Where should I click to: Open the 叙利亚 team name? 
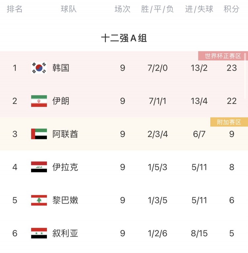(x=65, y=233)
